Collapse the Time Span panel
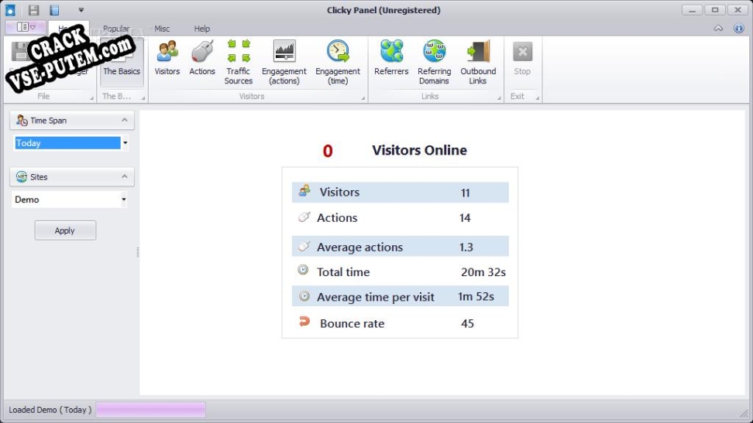The image size is (753, 423). (x=125, y=120)
